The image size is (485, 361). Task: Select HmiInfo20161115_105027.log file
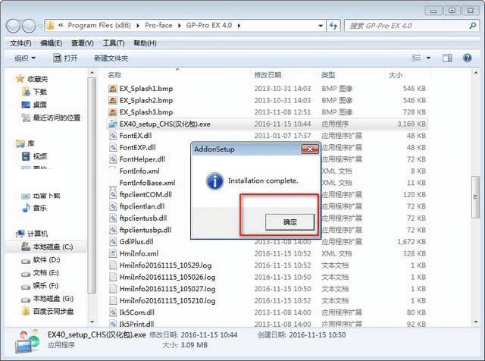[x=167, y=289]
